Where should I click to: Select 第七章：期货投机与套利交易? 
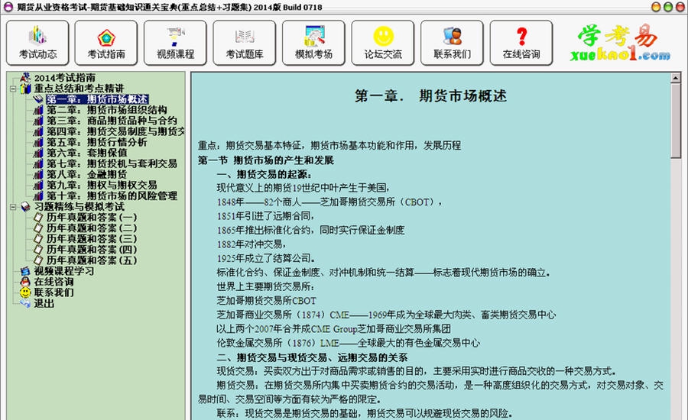coord(112,163)
